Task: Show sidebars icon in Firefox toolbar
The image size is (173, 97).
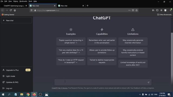Action: (x=157, y=10)
